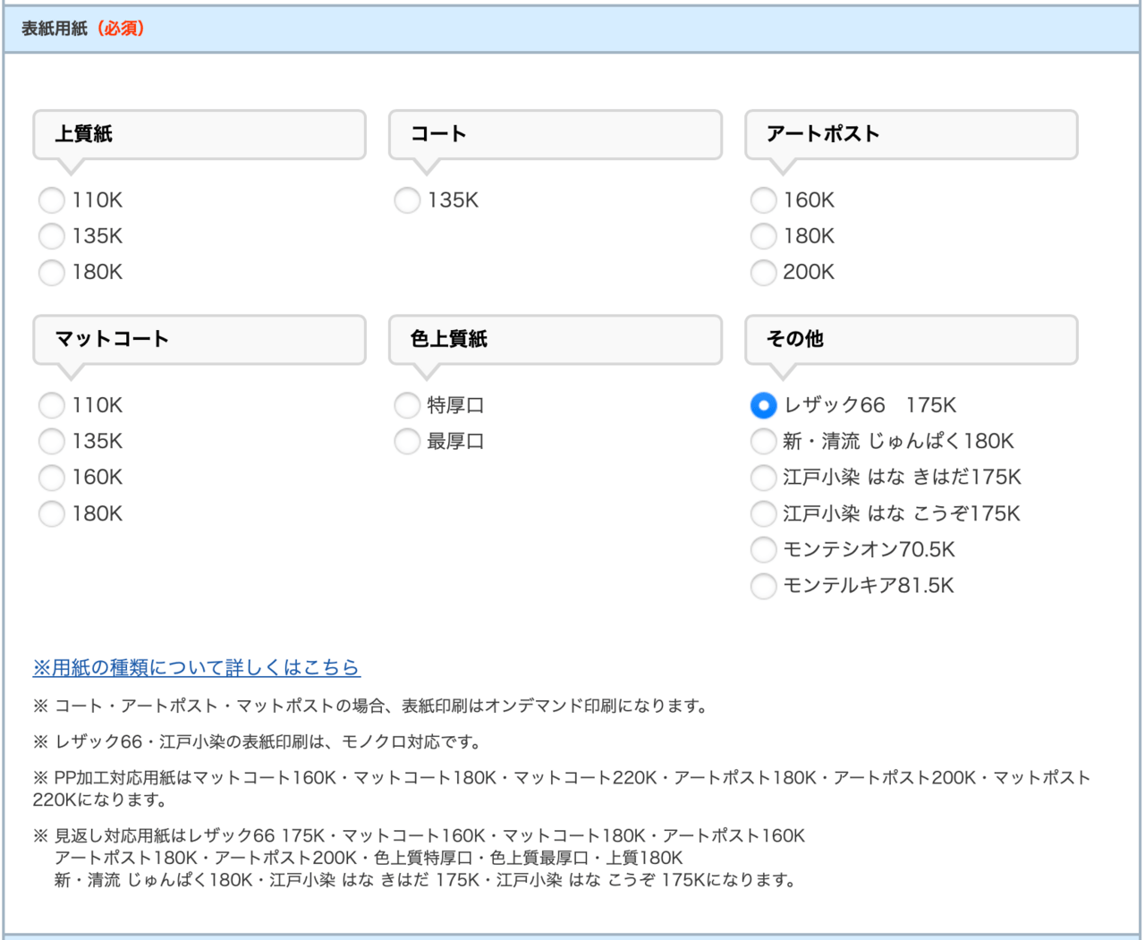Choose 色上質紙 特厚口 option
The width and height of the screenshot is (1145, 940).
pos(407,405)
